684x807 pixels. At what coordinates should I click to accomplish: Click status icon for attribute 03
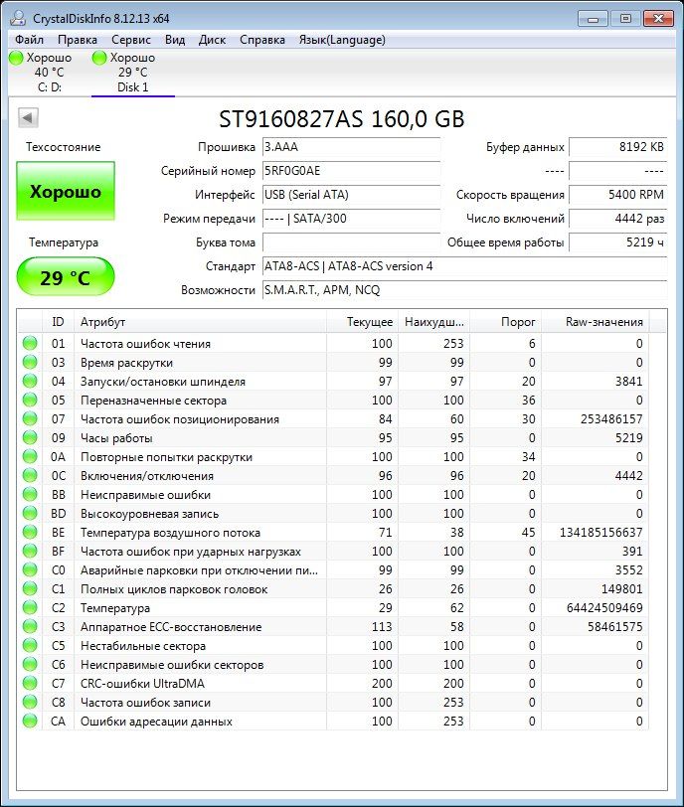click(x=31, y=362)
